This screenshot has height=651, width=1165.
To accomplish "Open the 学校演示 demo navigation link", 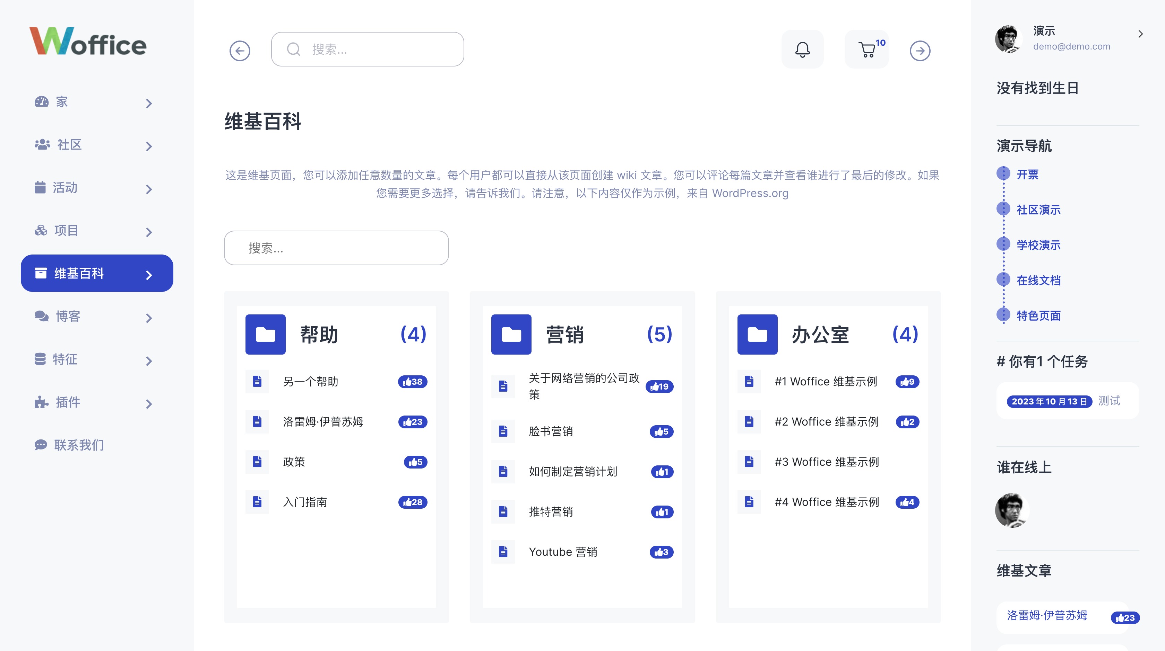I will [x=1038, y=245].
